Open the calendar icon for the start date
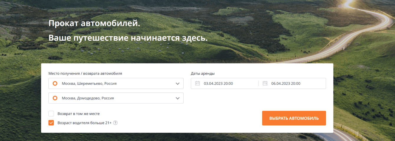395x141 pixels. pyautogui.click(x=197, y=83)
